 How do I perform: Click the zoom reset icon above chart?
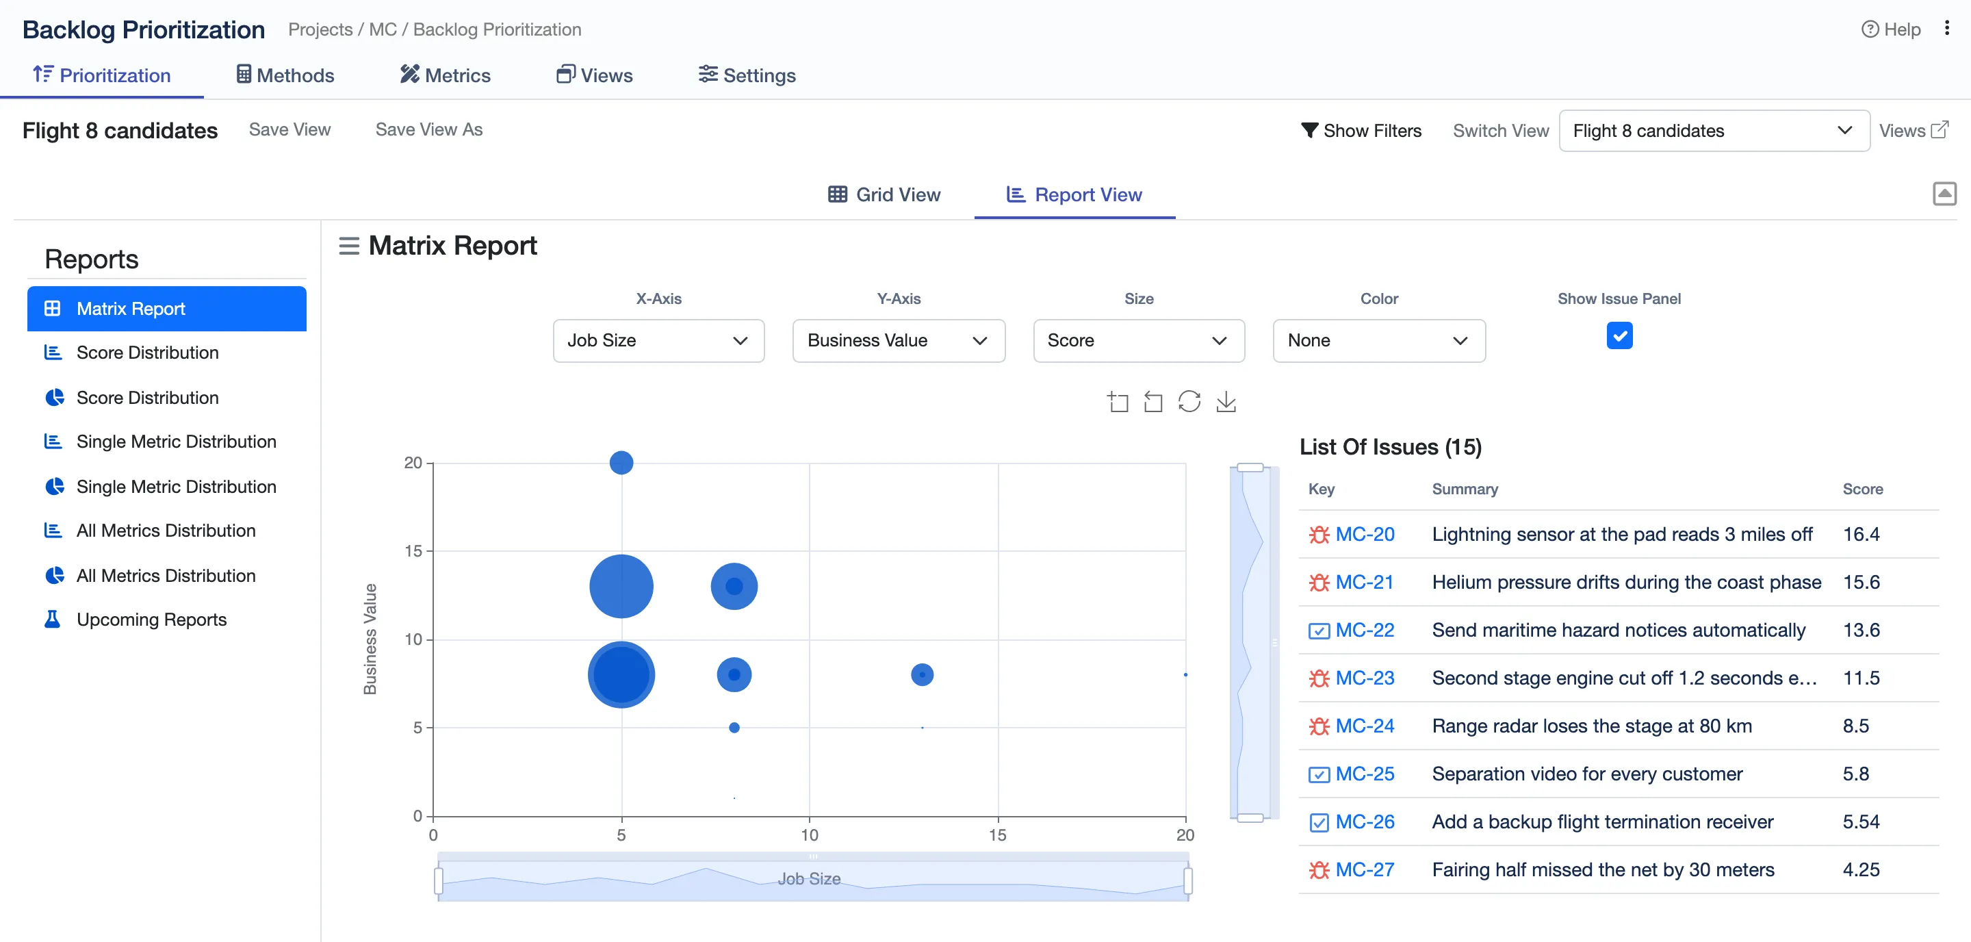[1153, 402]
